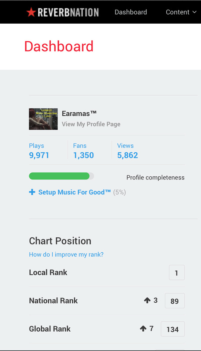
Task: Expand the Content dropdown chevron
Action: (194, 12)
